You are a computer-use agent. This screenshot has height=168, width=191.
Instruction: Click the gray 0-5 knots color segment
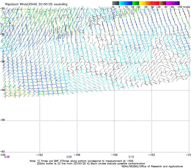pos(116,3)
